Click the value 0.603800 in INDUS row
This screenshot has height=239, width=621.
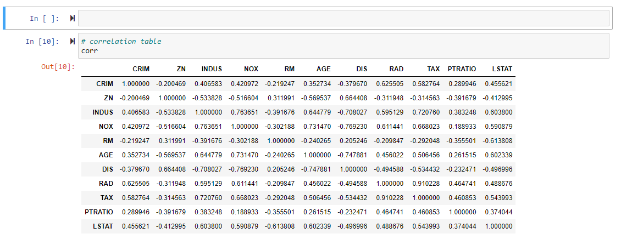(x=498, y=112)
